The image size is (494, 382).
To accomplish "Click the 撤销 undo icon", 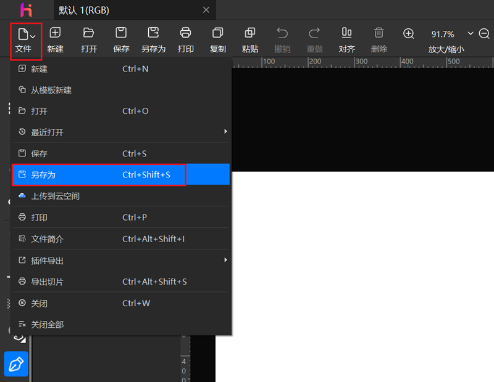I will click(x=282, y=40).
